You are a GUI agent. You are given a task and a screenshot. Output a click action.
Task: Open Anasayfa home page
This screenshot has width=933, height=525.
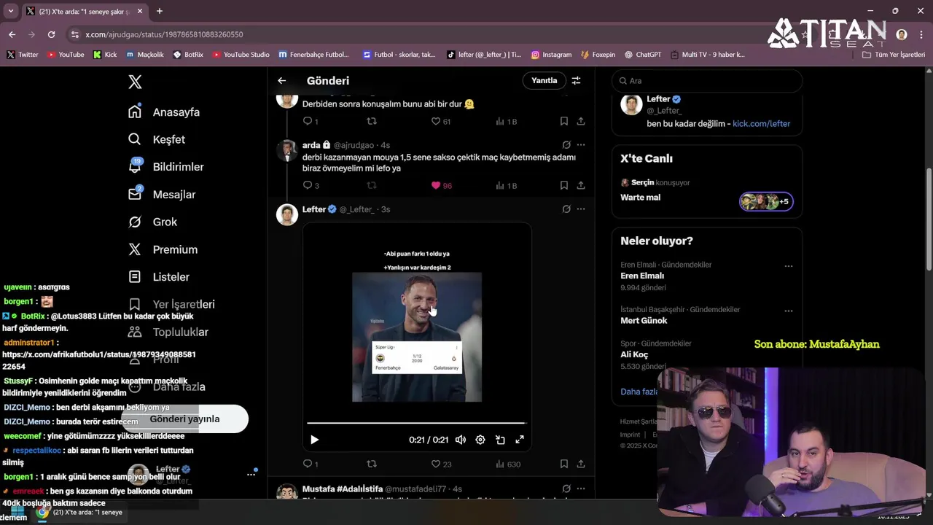tap(164, 112)
